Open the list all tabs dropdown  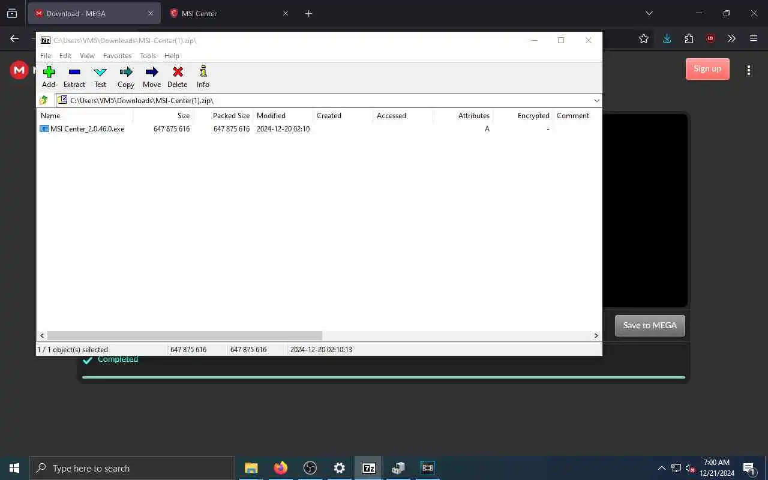click(x=649, y=13)
